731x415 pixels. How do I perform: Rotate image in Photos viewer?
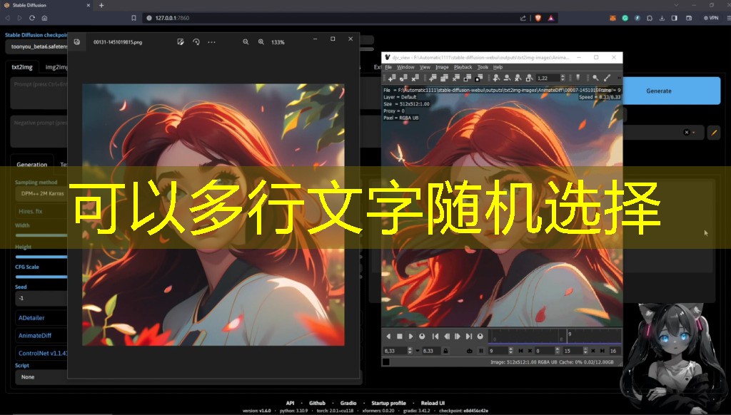click(196, 42)
